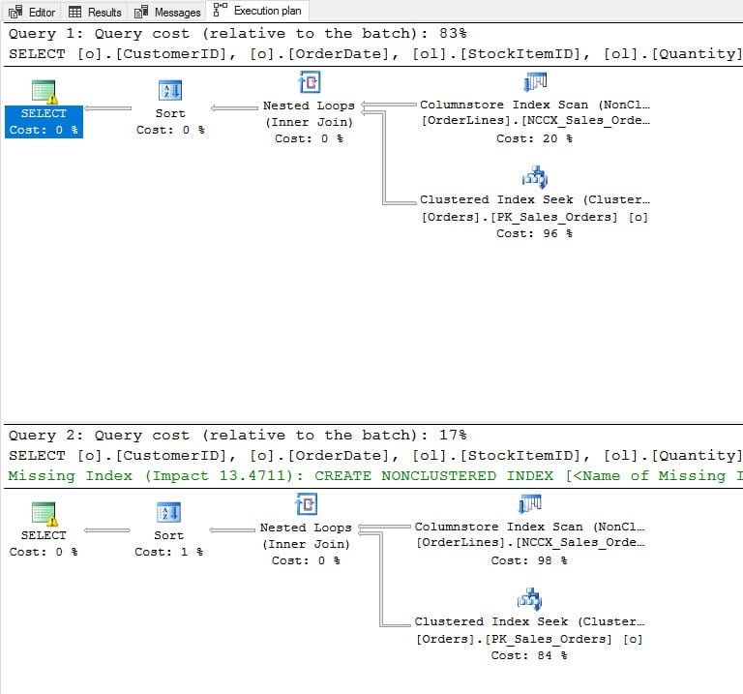The image size is (743, 694).
Task: Click the Missing Index (Impact 13.4711) suggestion text
Action: 375,476
